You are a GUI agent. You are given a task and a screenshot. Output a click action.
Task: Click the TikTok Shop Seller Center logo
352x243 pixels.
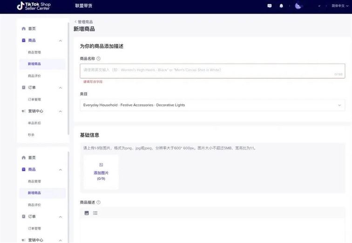click(x=34, y=6)
